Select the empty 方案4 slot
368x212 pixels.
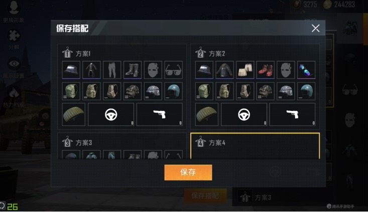tap(255, 146)
